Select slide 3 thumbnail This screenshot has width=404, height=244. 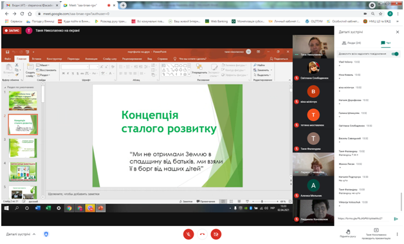coord(23,148)
